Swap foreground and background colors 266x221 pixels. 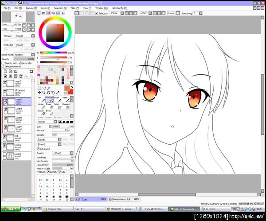pos(72,87)
